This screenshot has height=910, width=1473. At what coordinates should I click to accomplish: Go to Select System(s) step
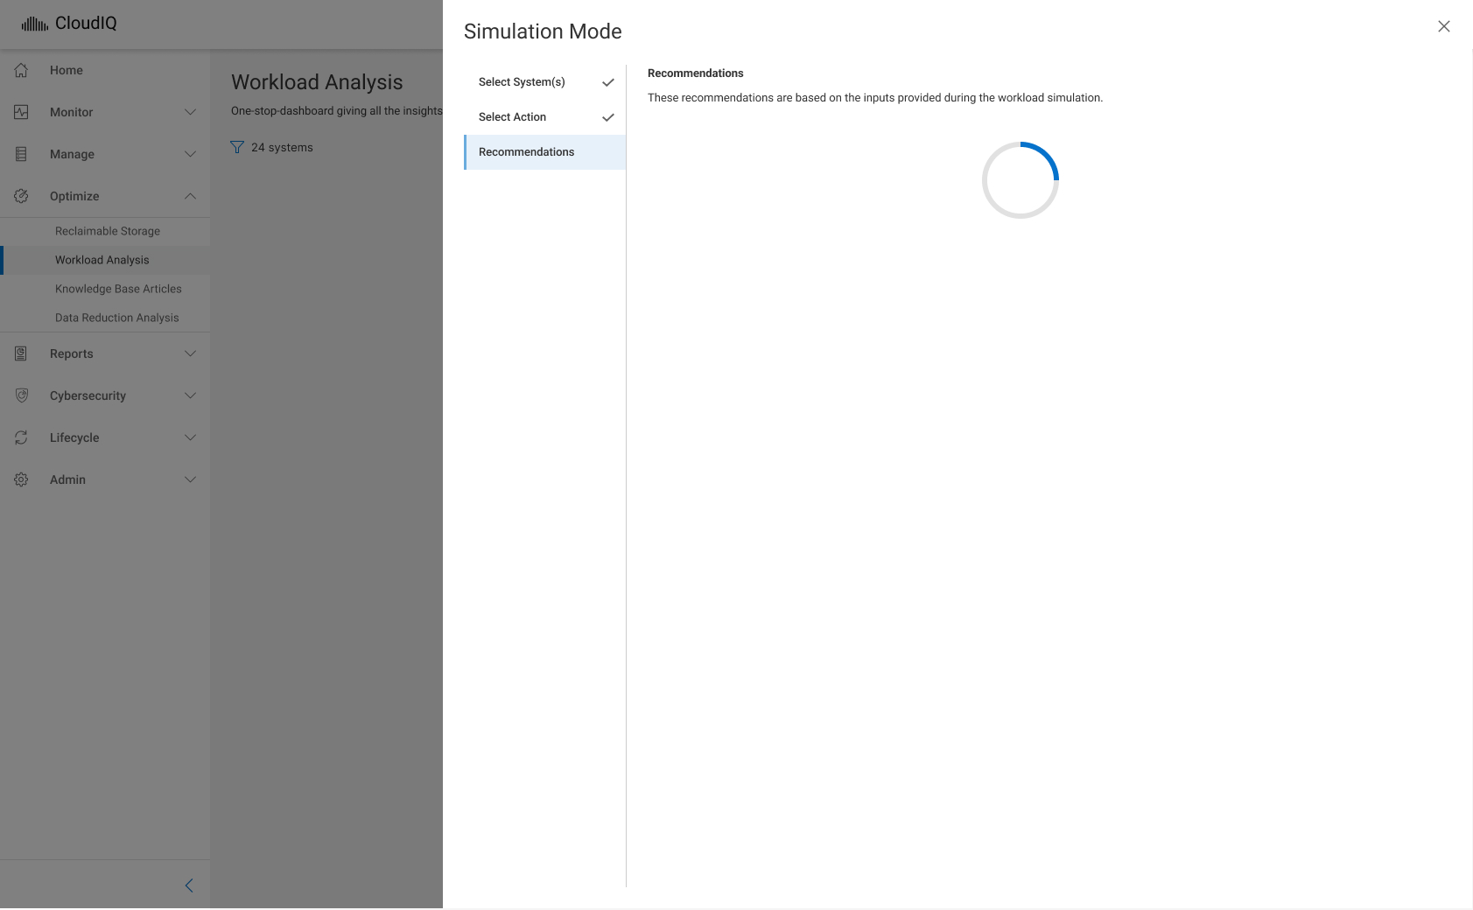(x=544, y=82)
